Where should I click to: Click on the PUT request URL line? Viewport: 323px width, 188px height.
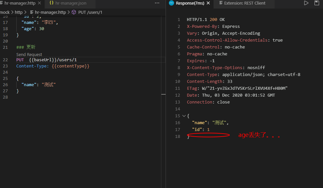point(52,60)
